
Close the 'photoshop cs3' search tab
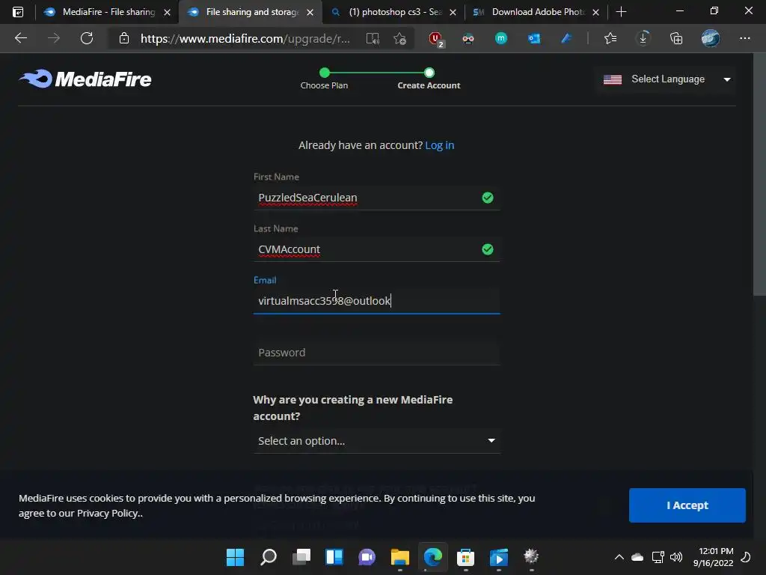453,12
